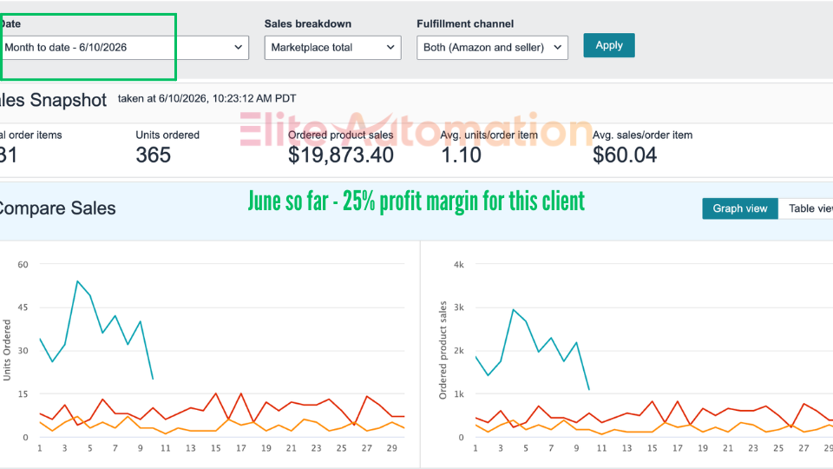Image resolution: width=833 pixels, height=469 pixels.
Task: Click the Fulfillment channel label
Action: 465,24
